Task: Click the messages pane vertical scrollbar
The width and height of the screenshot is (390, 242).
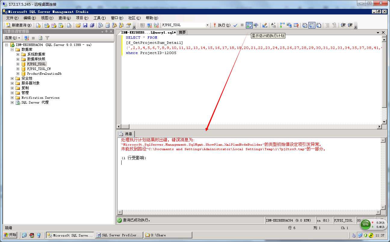Action: click(x=383, y=174)
